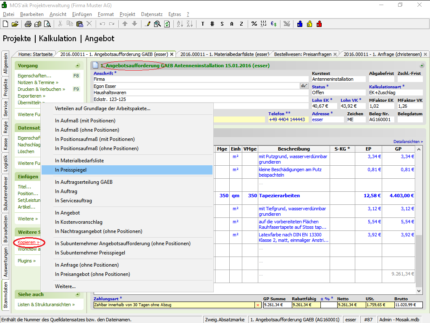The height and width of the screenshot is (323, 430).
Task: Click the percent sign toolbar icon
Action: click(x=254, y=24)
